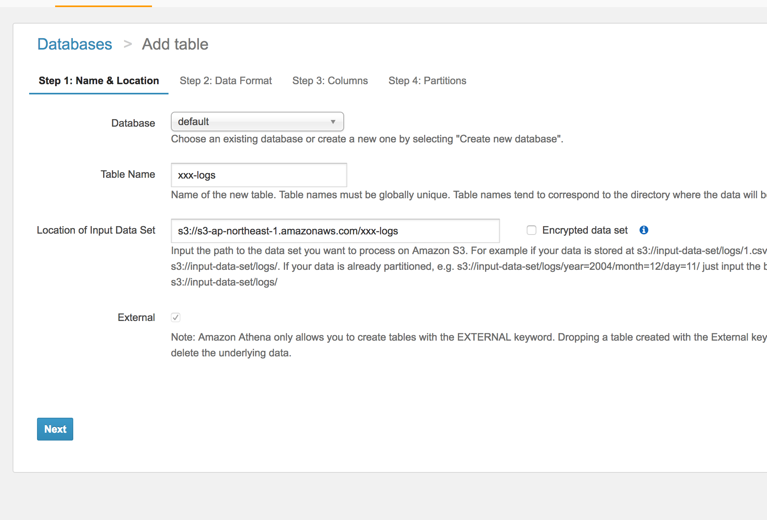Focus the Table Name input field

pos(259,175)
